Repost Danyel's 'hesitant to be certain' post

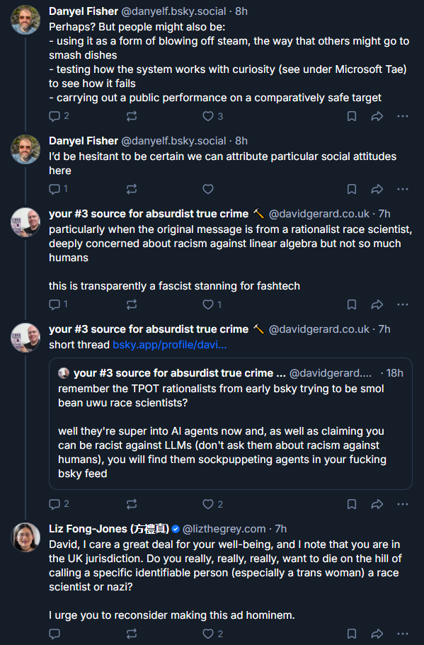pyautogui.click(x=132, y=189)
